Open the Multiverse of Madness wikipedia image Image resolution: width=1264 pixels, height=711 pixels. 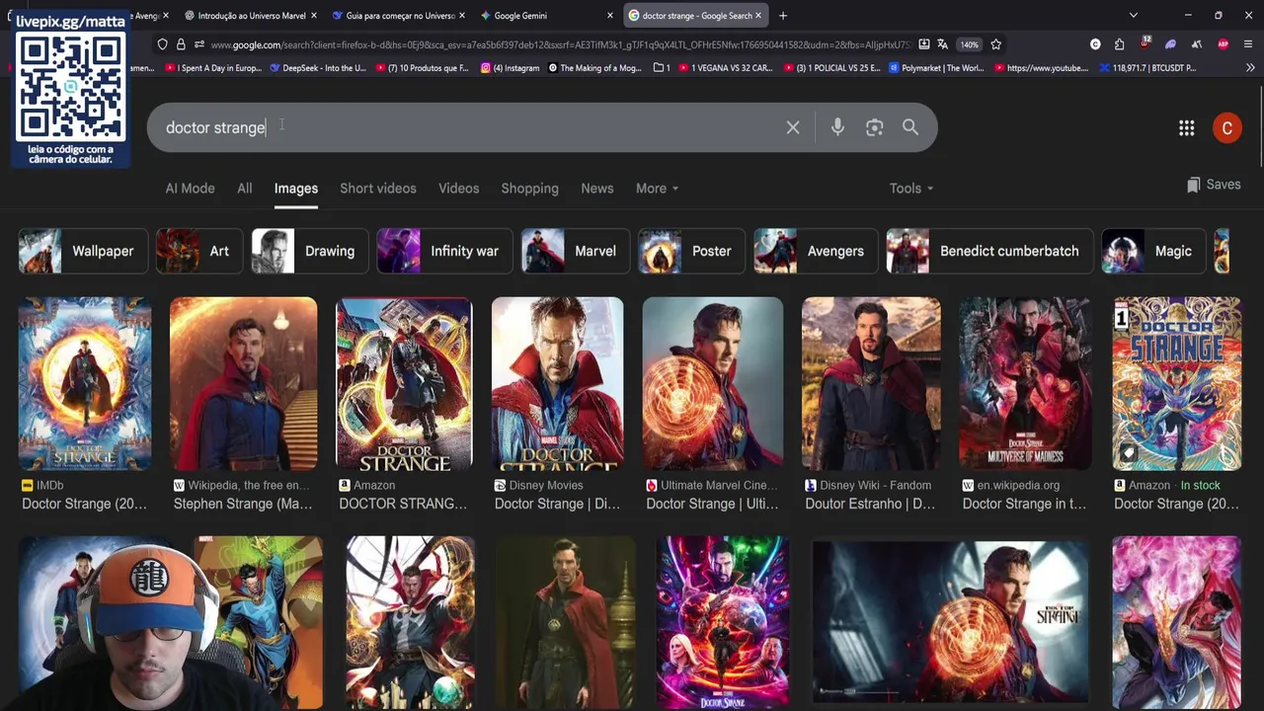(1025, 383)
